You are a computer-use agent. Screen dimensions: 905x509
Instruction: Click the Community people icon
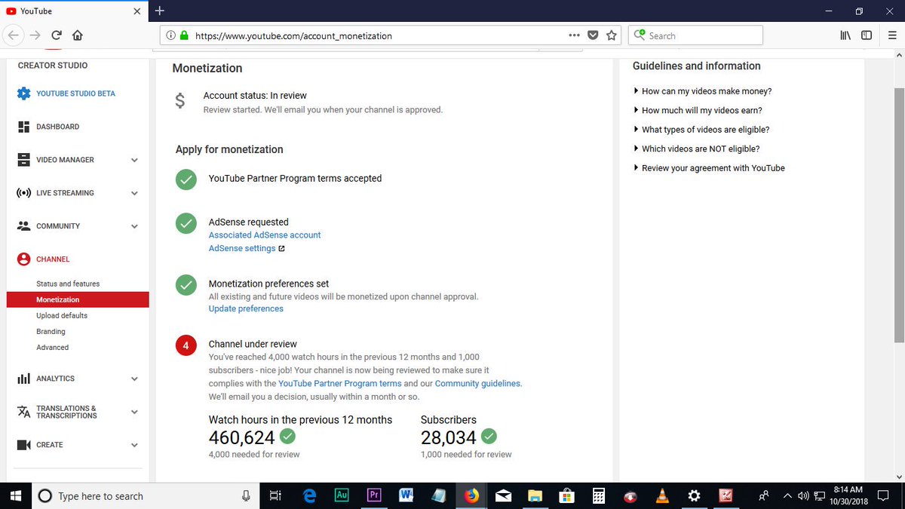pos(23,226)
